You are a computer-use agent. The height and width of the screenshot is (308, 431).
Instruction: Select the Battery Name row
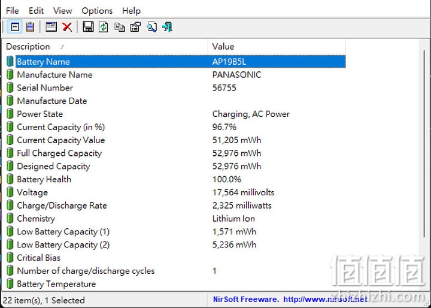pos(176,61)
